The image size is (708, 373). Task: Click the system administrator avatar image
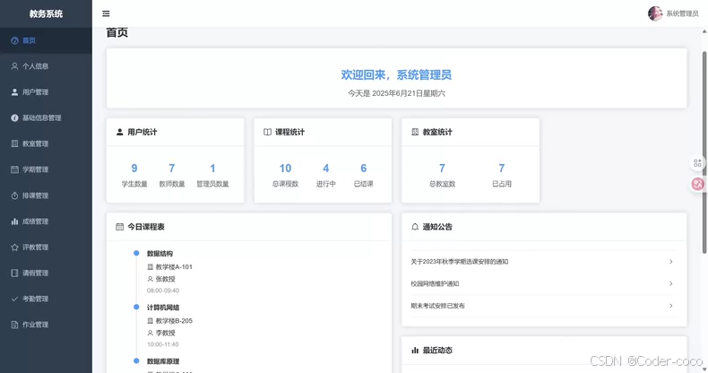[655, 13]
